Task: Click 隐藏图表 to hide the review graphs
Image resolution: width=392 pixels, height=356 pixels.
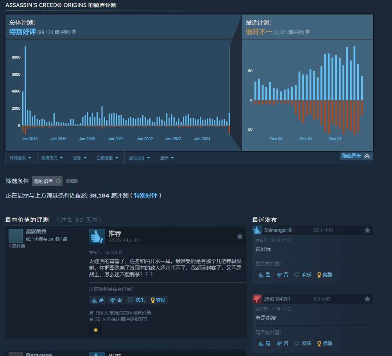Action: click(x=356, y=156)
